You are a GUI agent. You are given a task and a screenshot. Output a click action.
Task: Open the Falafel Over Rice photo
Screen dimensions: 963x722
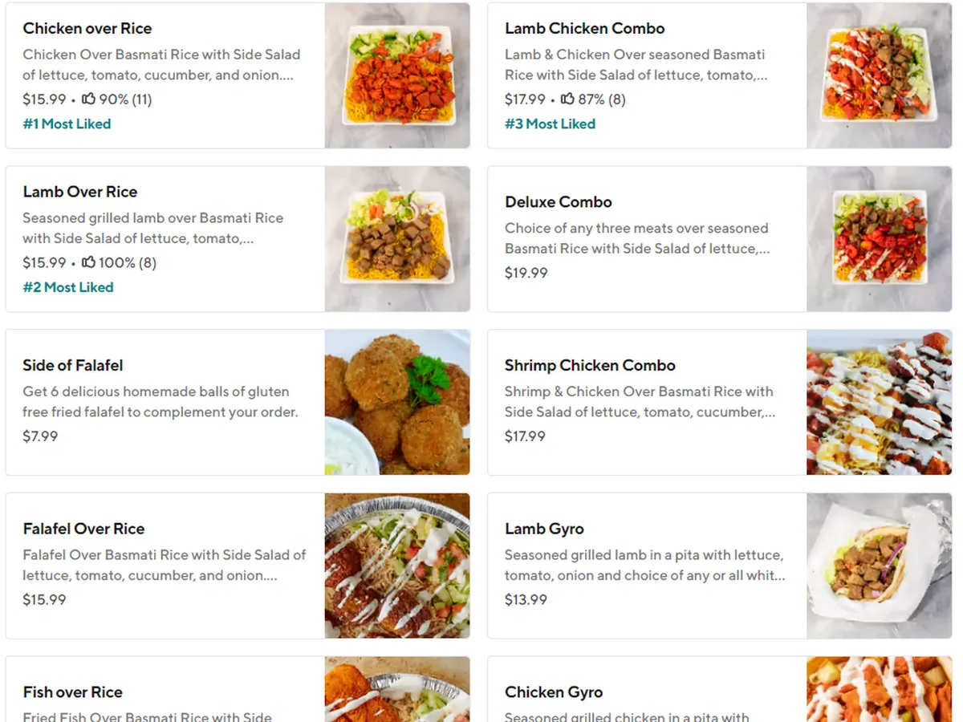pos(397,566)
